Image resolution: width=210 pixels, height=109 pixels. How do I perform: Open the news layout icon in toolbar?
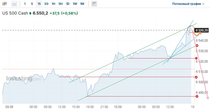coord(94,4)
